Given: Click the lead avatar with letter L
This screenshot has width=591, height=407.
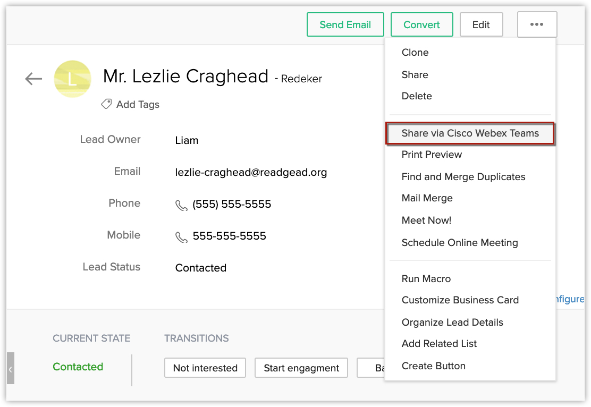Looking at the screenshot, I should click(73, 79).
